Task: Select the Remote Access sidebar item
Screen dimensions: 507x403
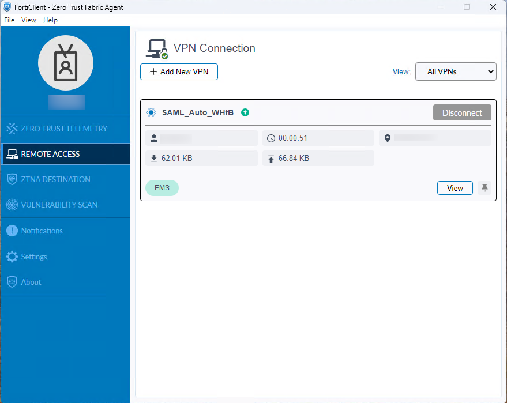Action: tap(66, 154)
